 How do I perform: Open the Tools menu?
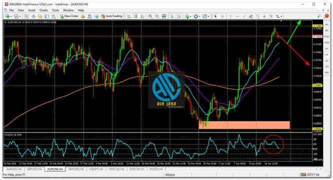(55, 10)
